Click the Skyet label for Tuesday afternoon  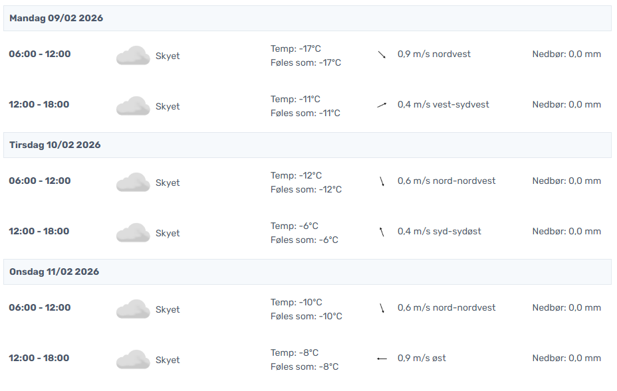(x=168, y=233)
